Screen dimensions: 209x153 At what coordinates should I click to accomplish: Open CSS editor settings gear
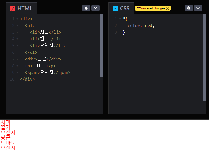point(189,8)
